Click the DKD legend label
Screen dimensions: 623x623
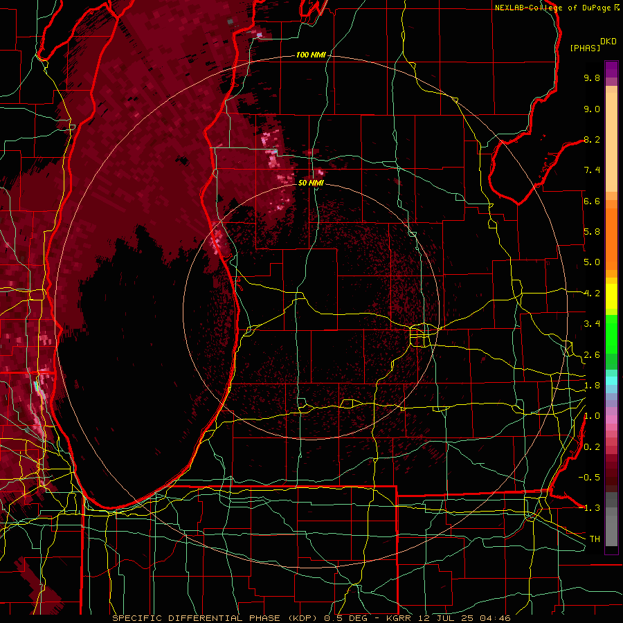pos(608,42)
